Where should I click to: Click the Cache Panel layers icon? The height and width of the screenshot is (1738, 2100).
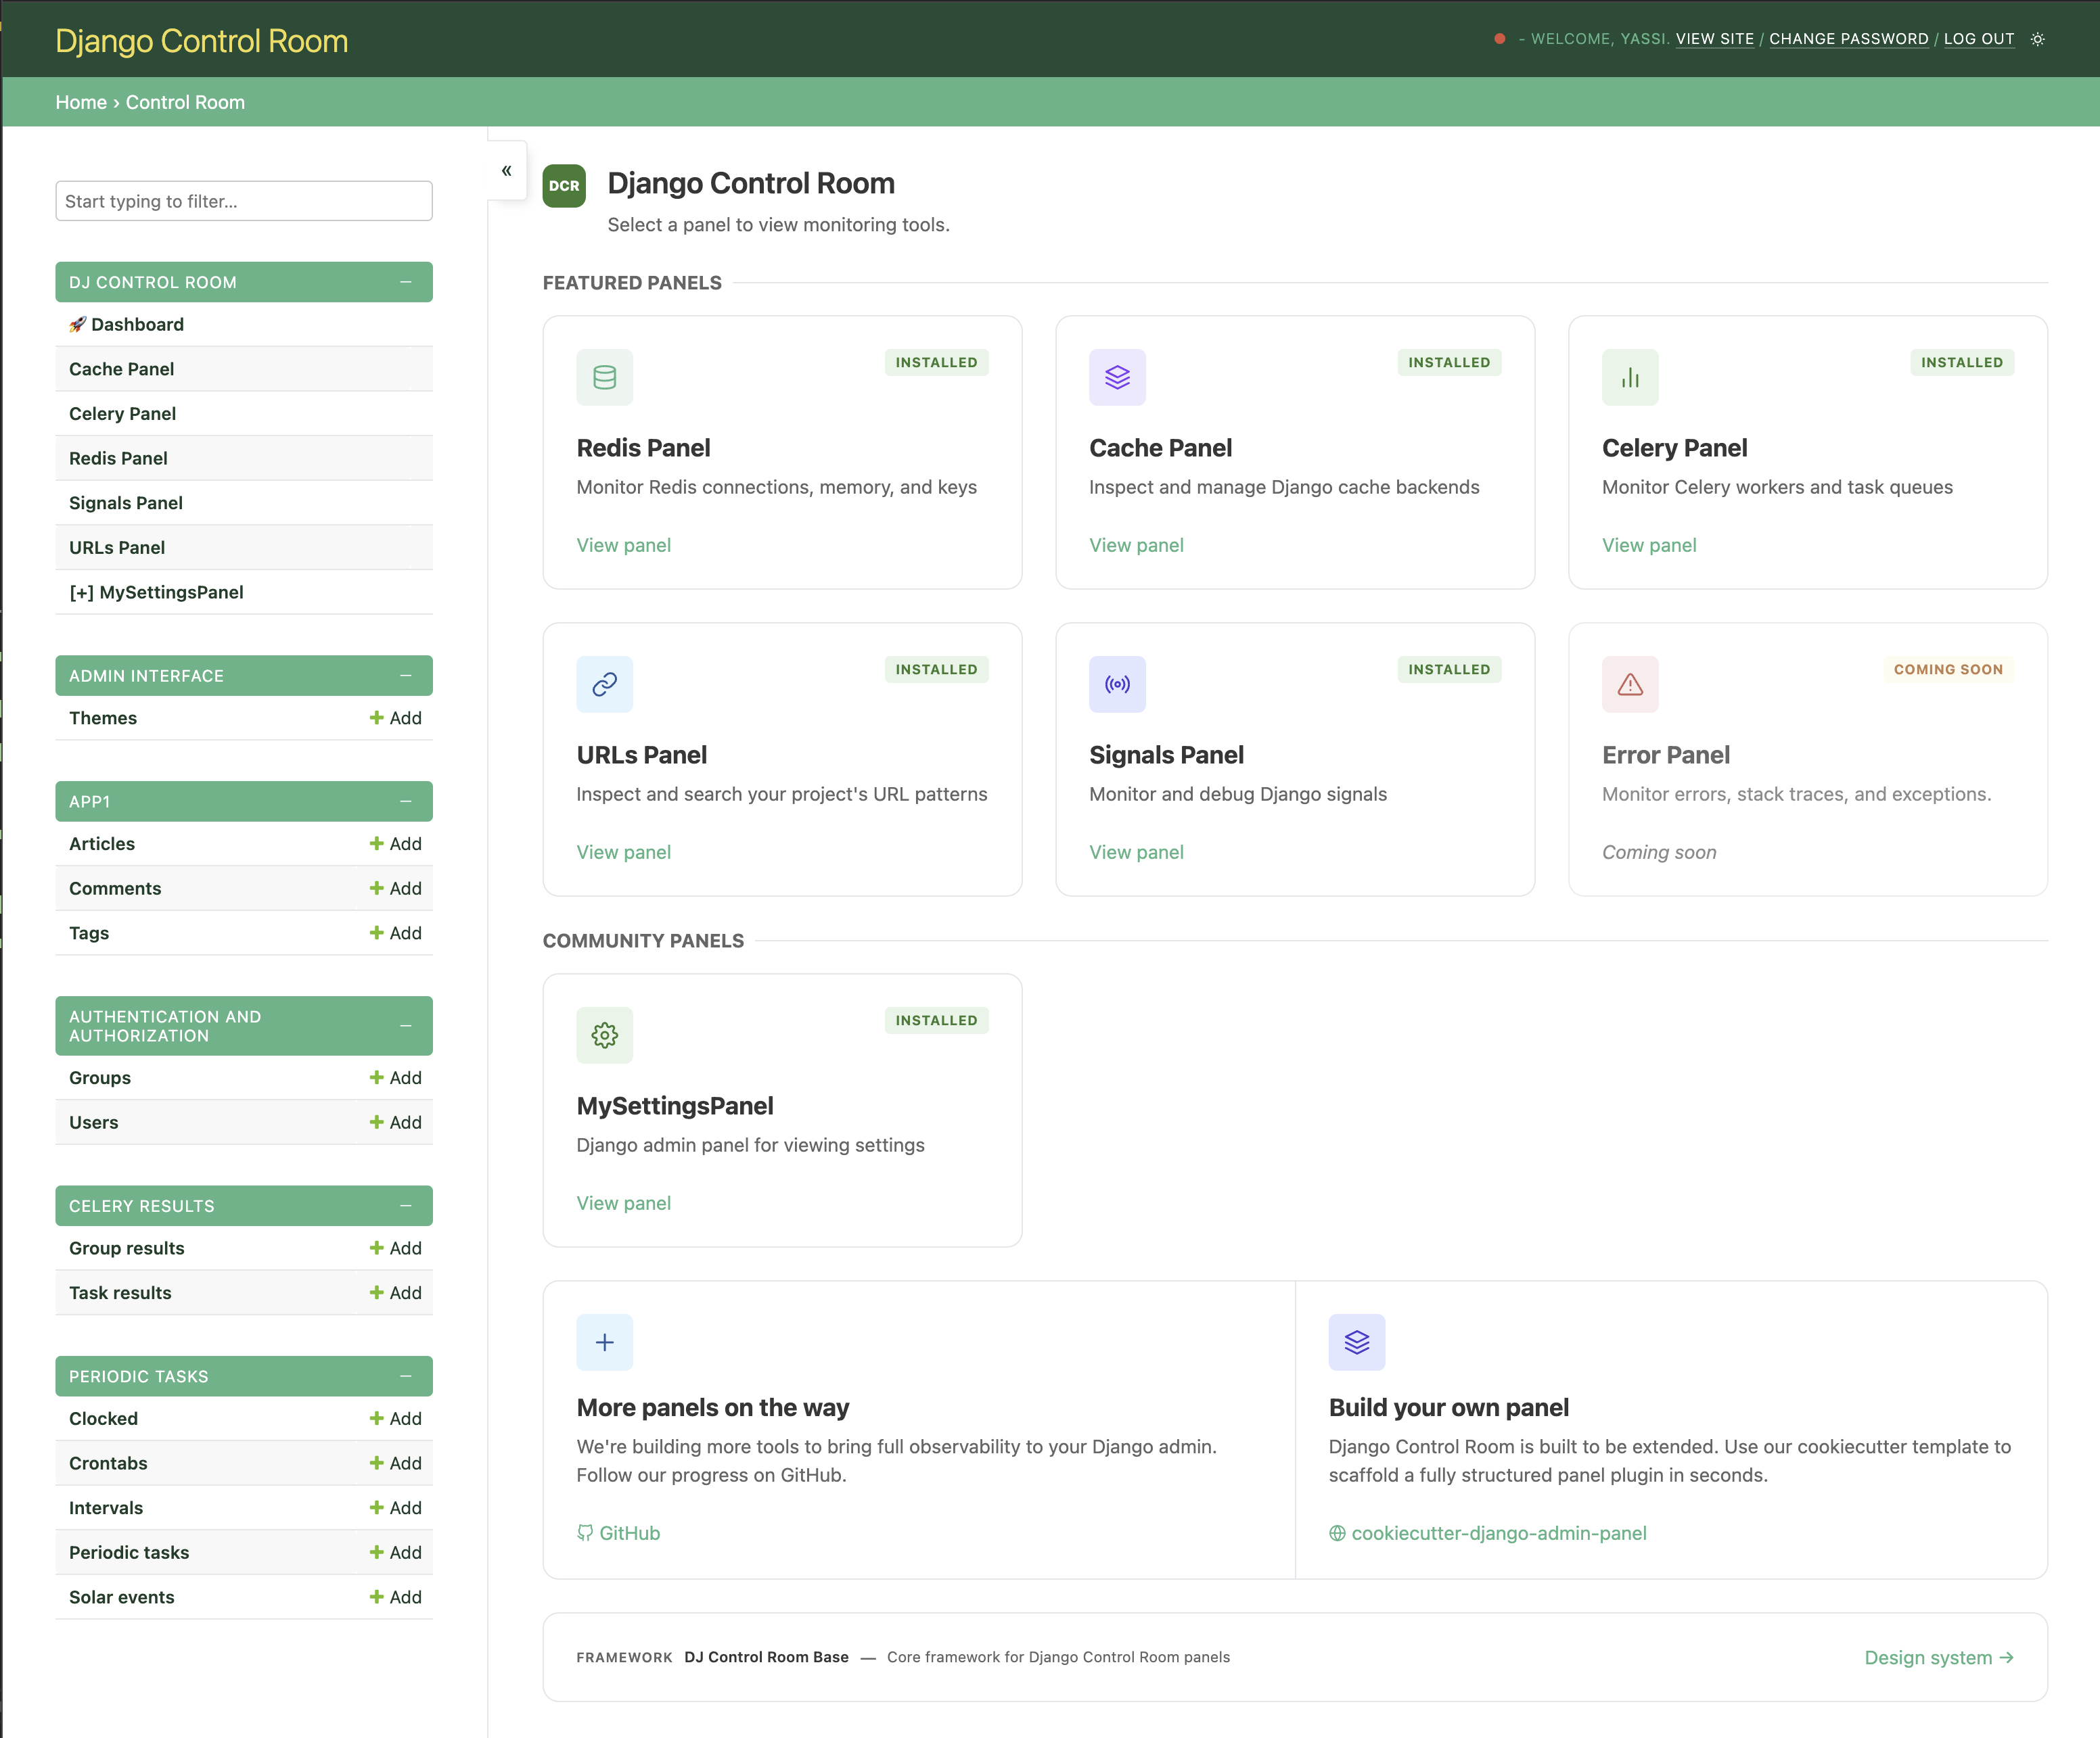pyautogui.click(x=1117, y=378)
